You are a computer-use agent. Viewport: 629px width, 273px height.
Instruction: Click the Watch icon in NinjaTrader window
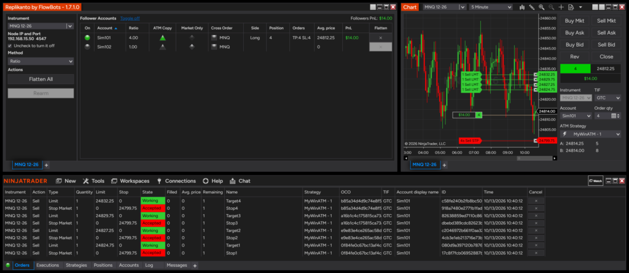[x=595, y=181]
